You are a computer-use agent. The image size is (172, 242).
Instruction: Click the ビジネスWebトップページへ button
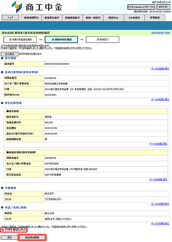tap(141, 7)
